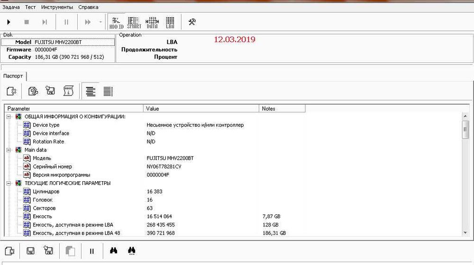Screen dimensions: 474x265
Task: Click the Model field FUJITSU MHV2200BT
Action: tap(58, 42)
